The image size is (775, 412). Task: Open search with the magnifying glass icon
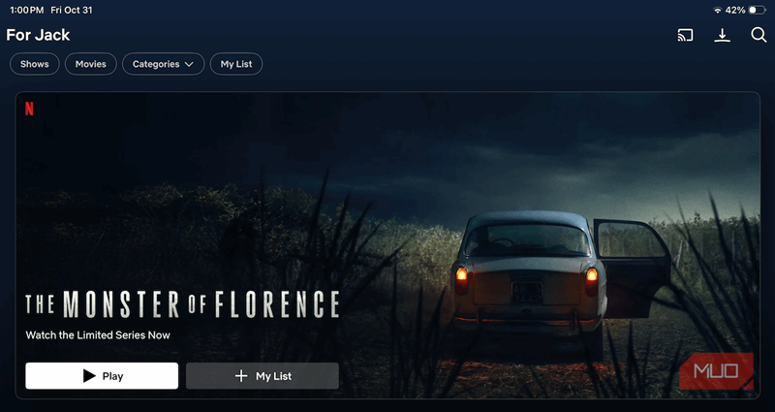click(x=759, y=35)
